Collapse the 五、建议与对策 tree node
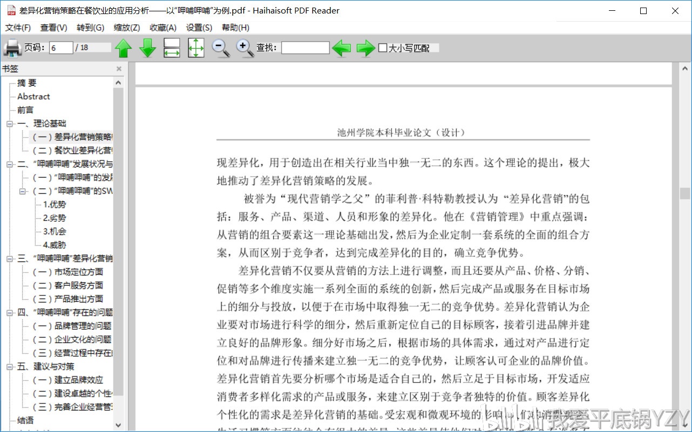 pos(9,367)
